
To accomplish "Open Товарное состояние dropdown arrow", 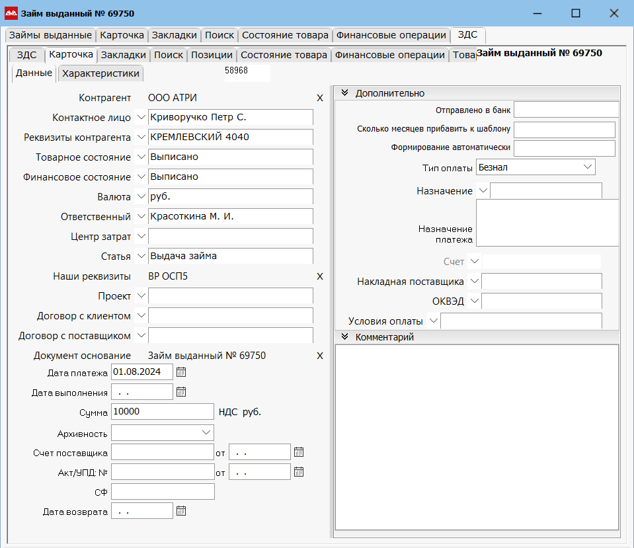I will pyautogui.click(x=141, y=157).
